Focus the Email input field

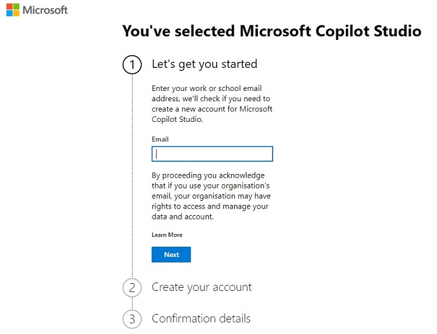pyautogui.click(x=212, y=154)
